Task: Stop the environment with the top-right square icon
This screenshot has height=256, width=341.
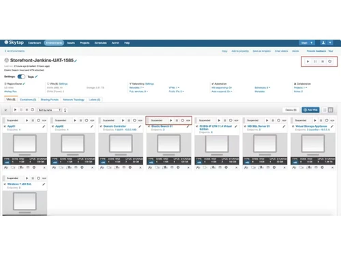Action: (323, 61)
